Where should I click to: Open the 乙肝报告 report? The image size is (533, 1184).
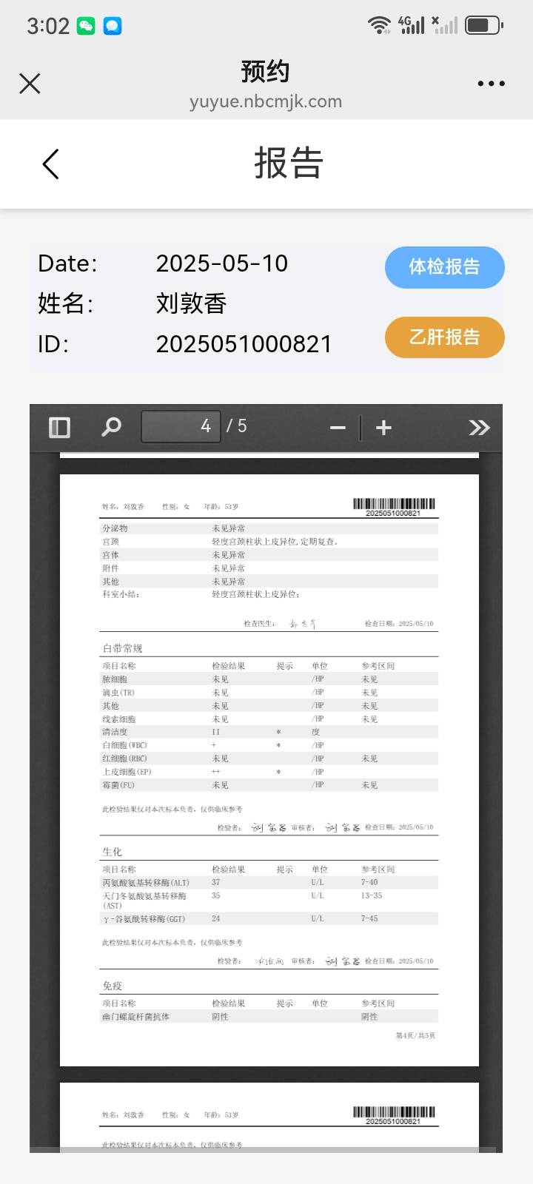click(444, 337)
